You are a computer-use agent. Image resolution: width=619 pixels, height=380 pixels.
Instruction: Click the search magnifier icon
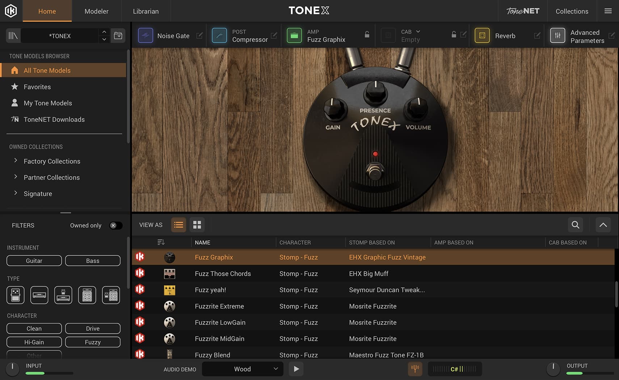[x=575, y=225]
